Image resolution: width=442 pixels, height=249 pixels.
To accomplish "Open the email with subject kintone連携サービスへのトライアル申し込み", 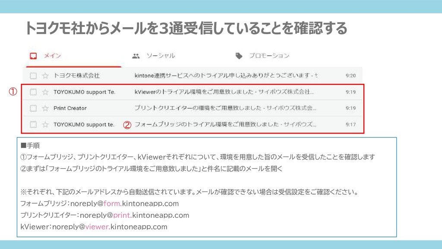I will (x=226, y=75).
